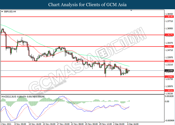Click the 10 Nov 16:00 time label
The width and height of the screenshot is (175, 125).
(35, 124)
